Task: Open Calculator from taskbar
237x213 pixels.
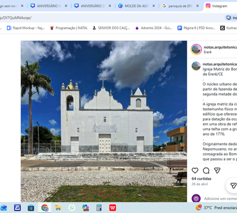Action: (99, 208)
